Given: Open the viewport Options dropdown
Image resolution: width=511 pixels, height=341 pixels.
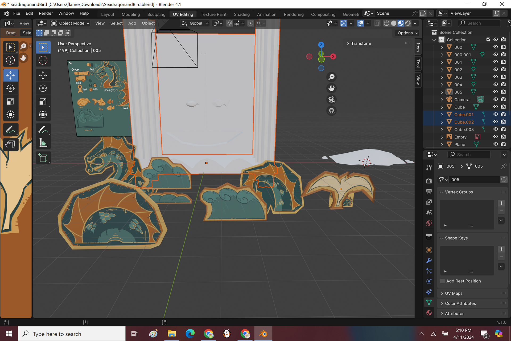Looking at the screenshot, I should (x=408, y=33).
